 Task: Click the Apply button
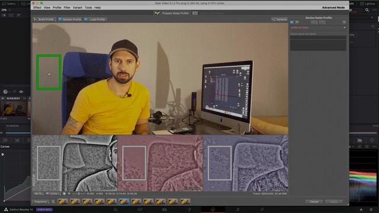pyautogui.click(x=334, y=202)
